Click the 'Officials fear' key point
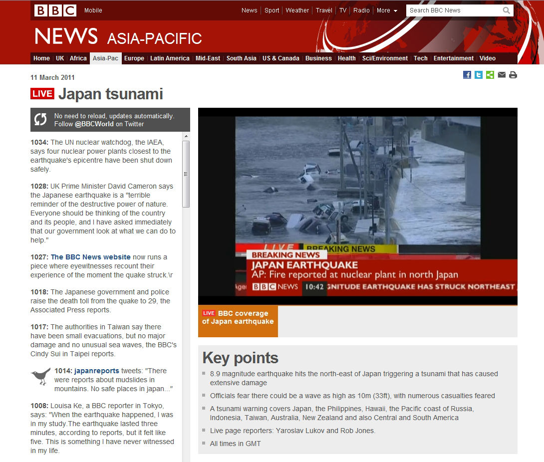This screenshot has width=544, height=462. [x=352, y=396]
